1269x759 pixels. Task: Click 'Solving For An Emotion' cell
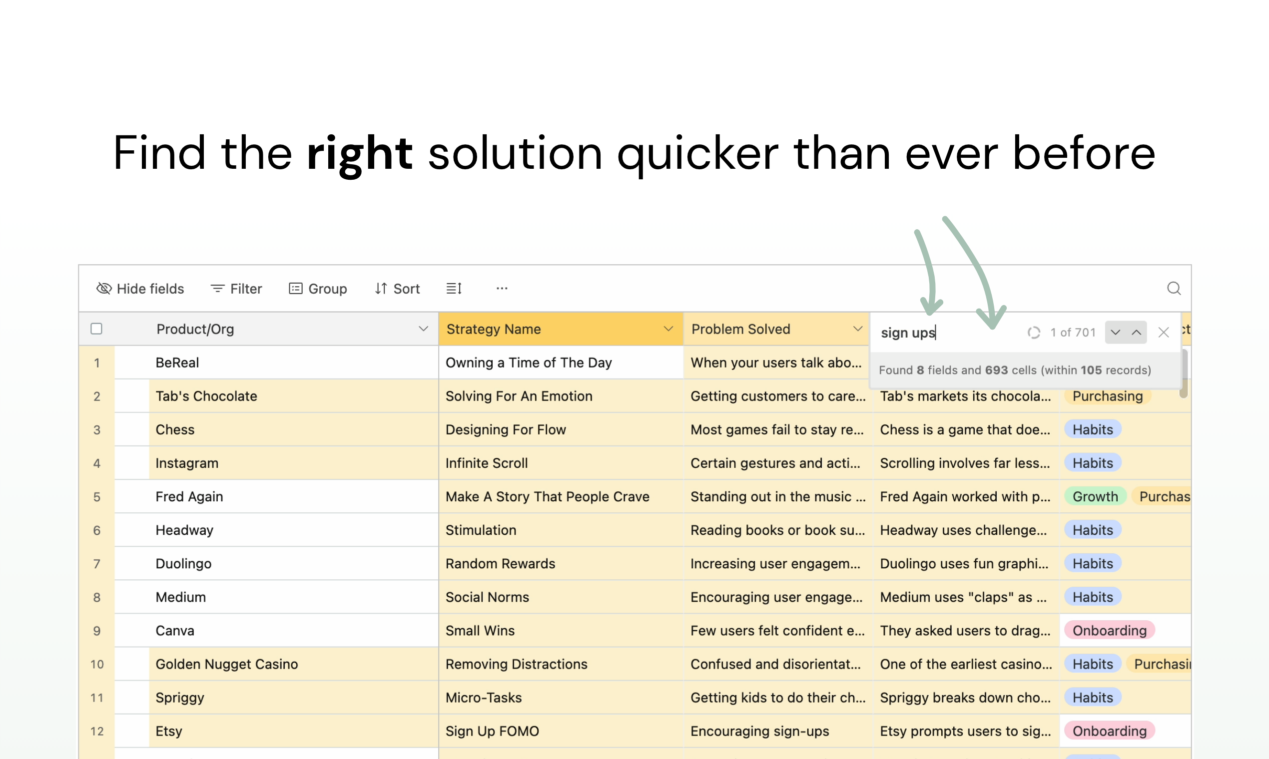point(561,396)
